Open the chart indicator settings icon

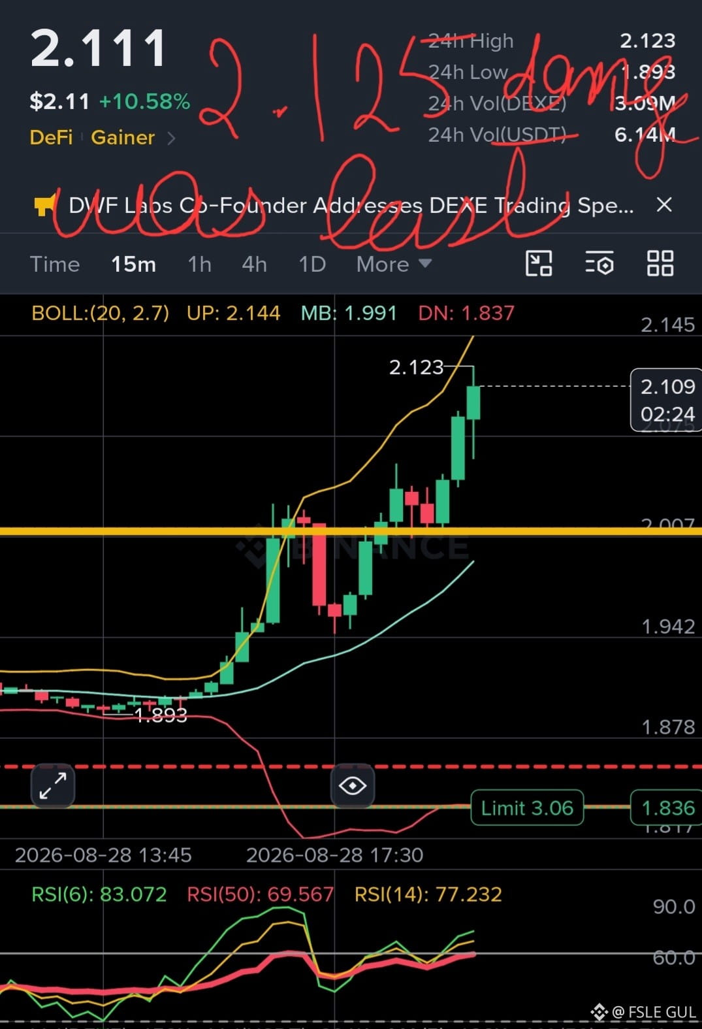pyautogui.click(x=599, y=264)
